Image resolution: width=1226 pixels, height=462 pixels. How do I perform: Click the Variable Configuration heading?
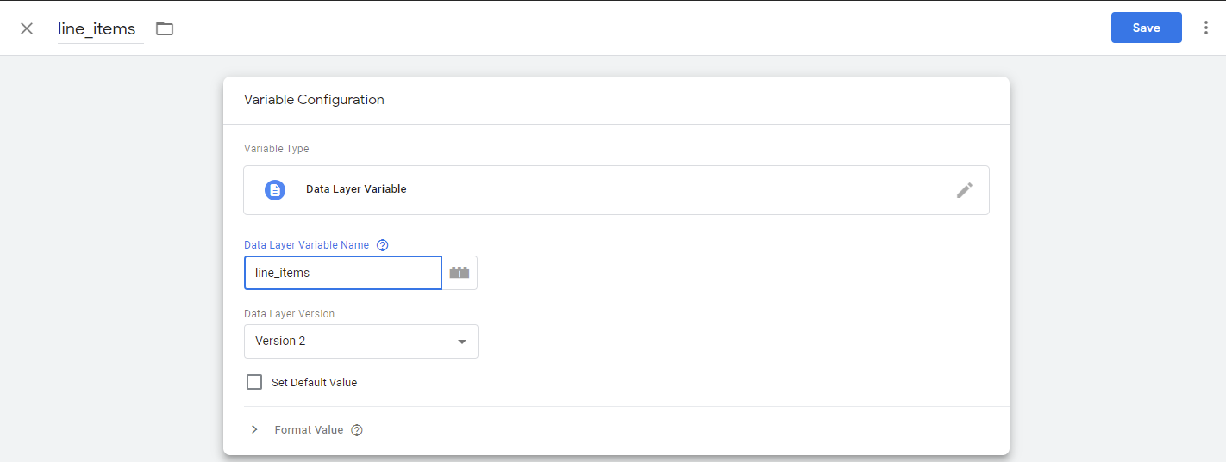(314, 100)
